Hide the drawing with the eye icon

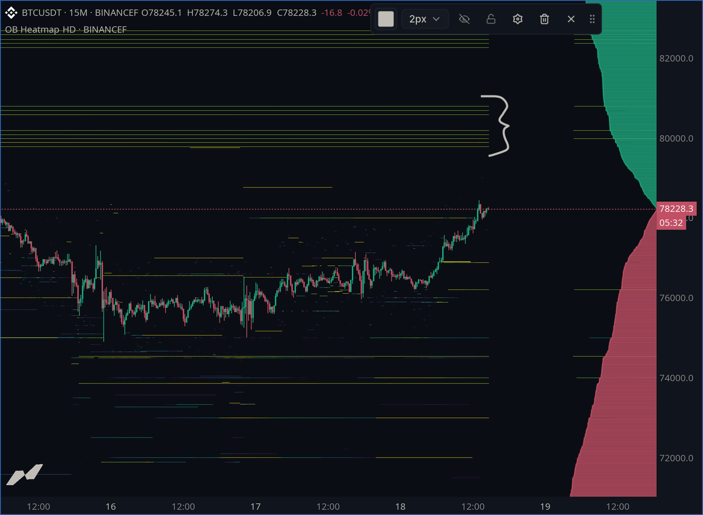(x=465, y=19)
